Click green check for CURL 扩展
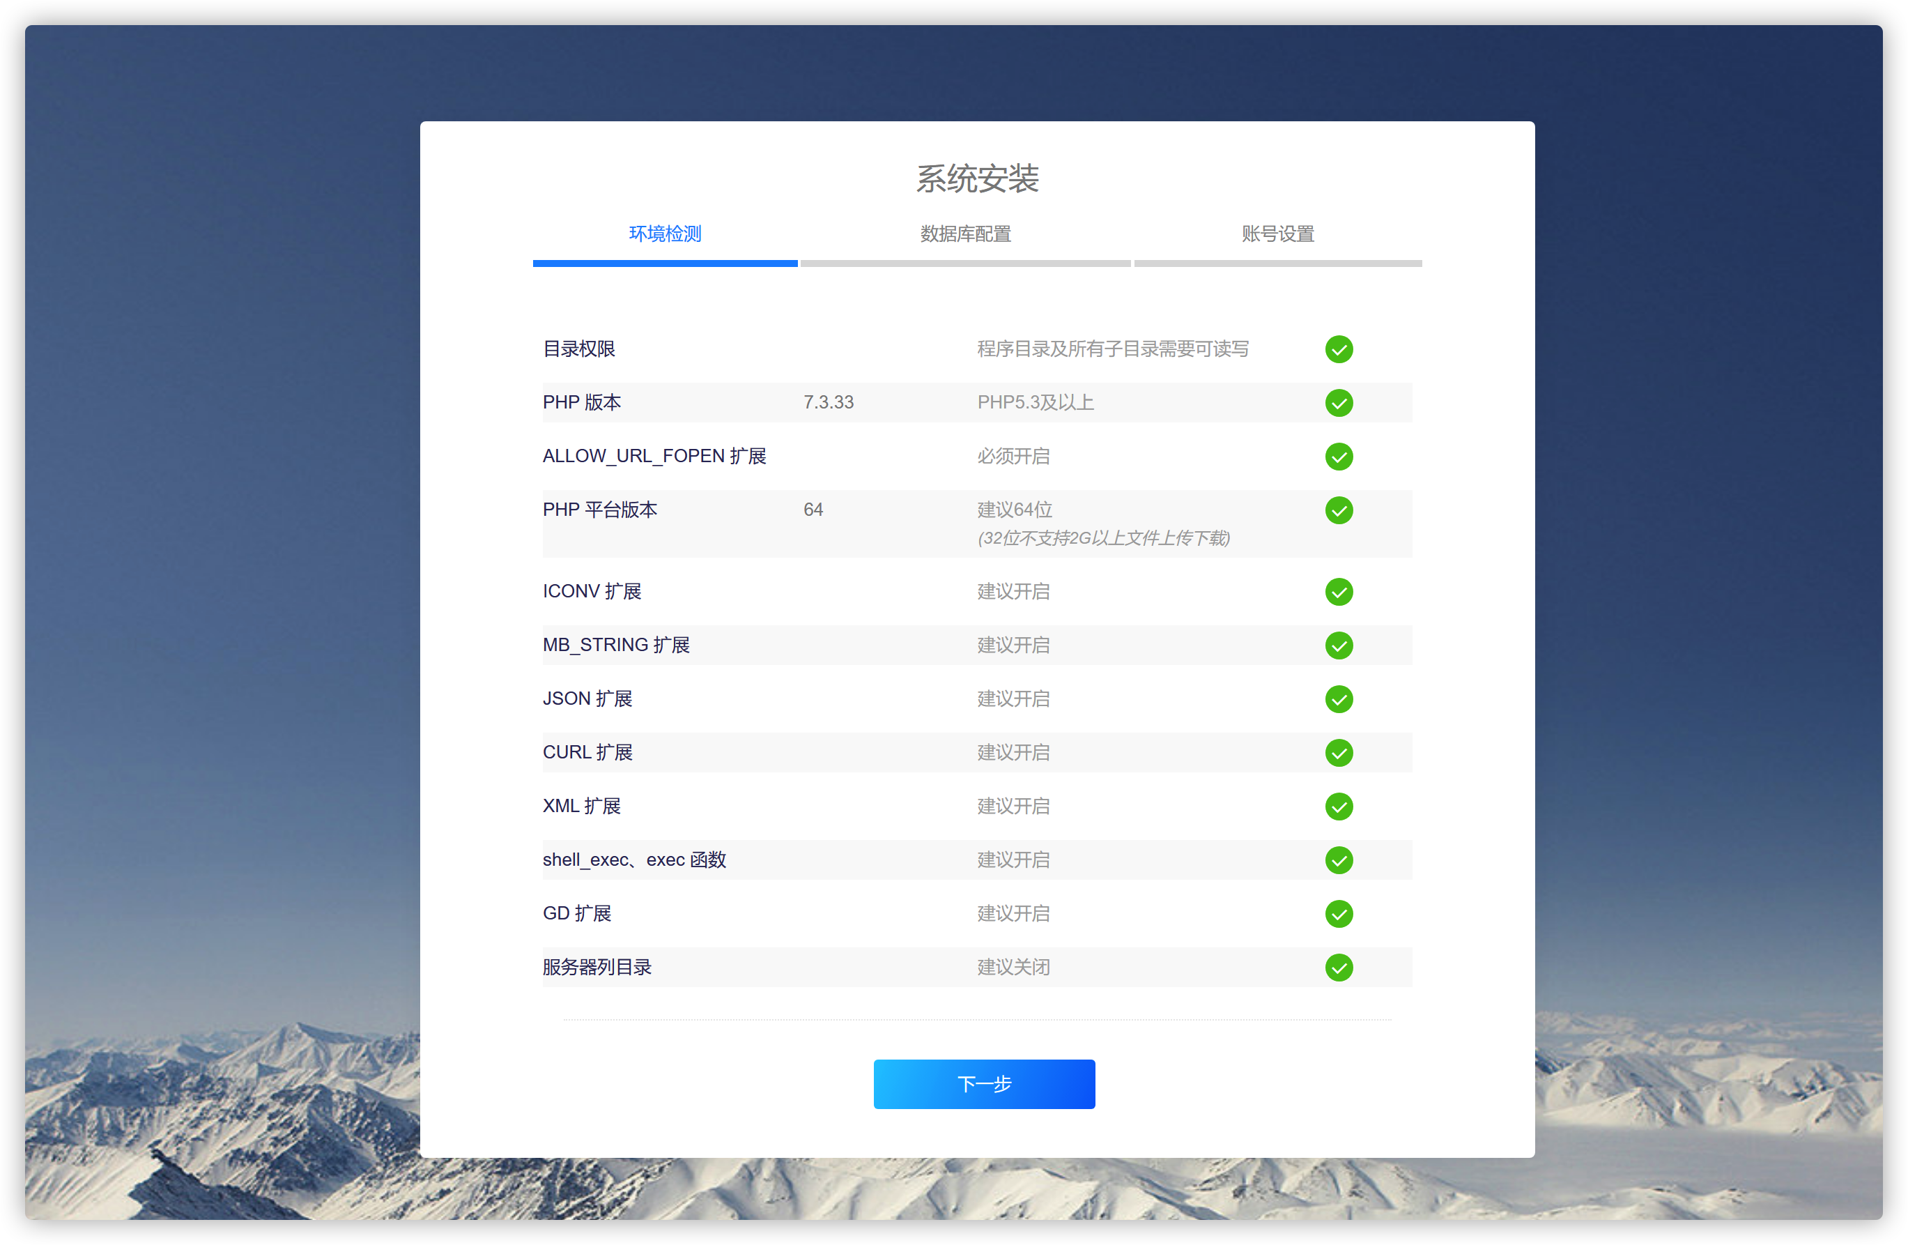1908x1245 pixels. pos(1338,752)
